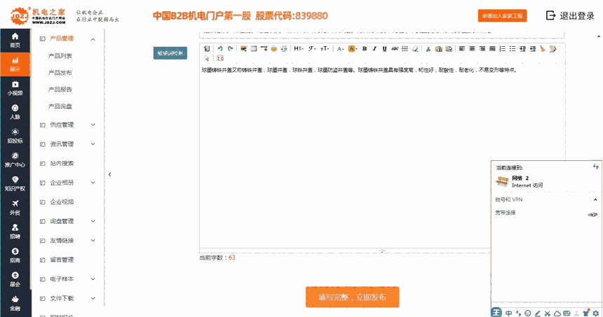Open the text background color picker
This screenshot has width=603, height=317.
click(x=353, y=49)
